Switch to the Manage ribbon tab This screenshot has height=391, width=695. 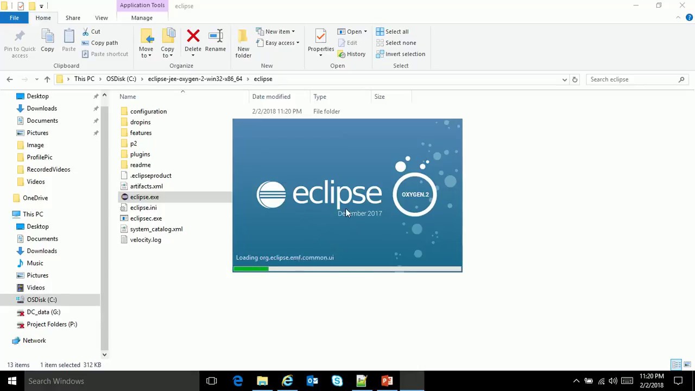coord(142,18)
